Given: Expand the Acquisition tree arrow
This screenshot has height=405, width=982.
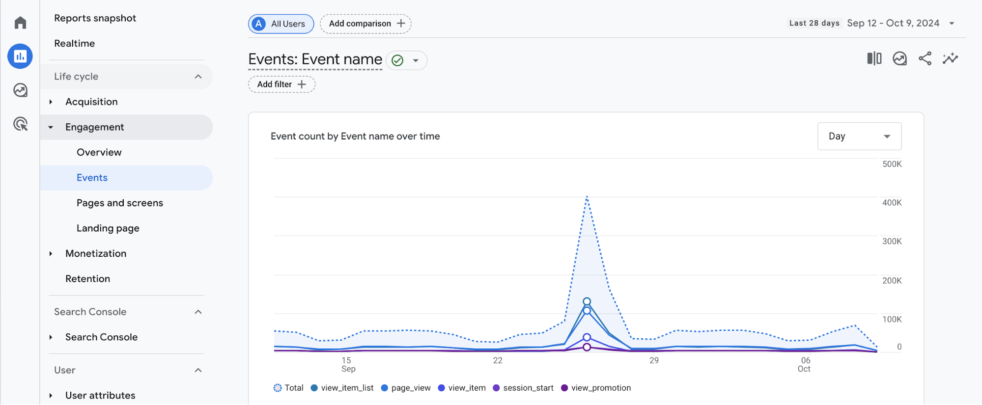Looking at the screenshot, I should (x=51, y=102).
